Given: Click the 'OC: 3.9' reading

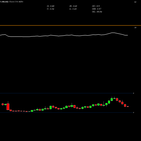Looking at the screenshot, I should click(96, 6).
